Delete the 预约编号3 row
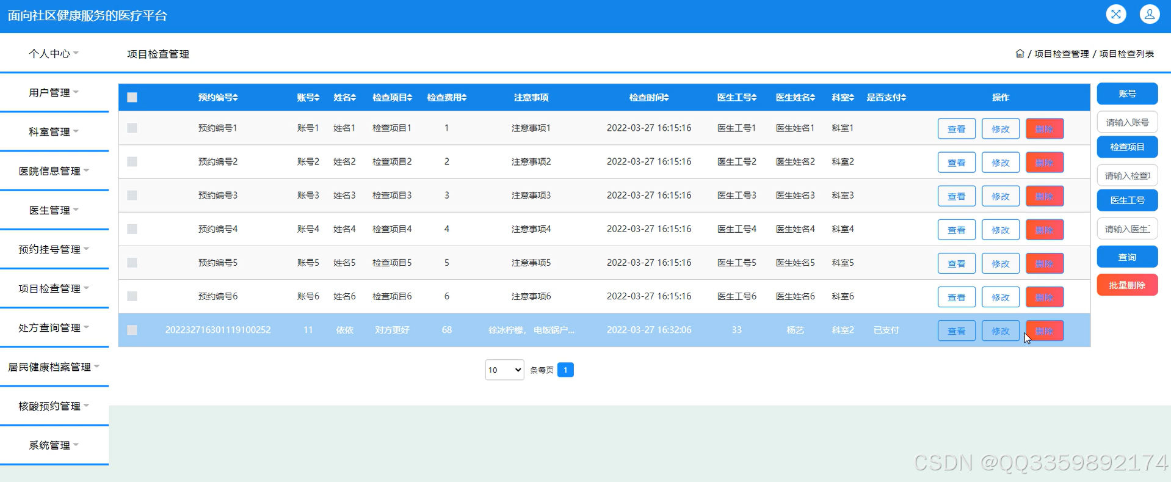This screenshot has height=482, width=1171. 1045,196
